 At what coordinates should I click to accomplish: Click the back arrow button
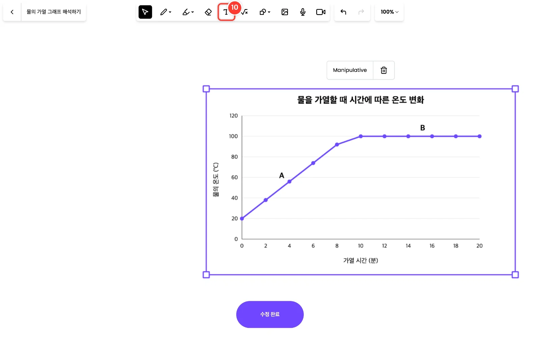pos(12,12)
